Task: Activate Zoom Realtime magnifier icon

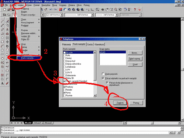Action: tap(111, 10)
